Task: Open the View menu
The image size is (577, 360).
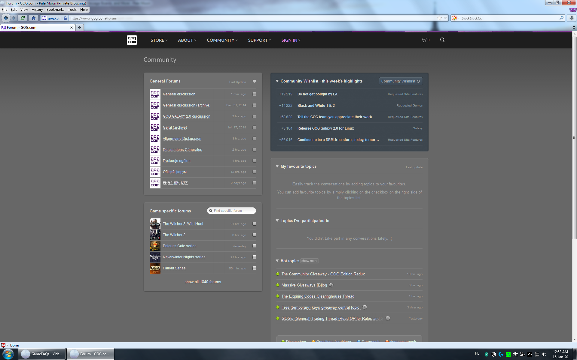Action: [24, 10]
